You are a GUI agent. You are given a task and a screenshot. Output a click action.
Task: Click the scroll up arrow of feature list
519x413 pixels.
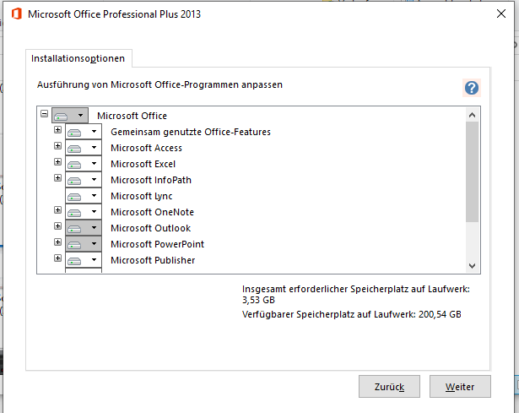473,115
